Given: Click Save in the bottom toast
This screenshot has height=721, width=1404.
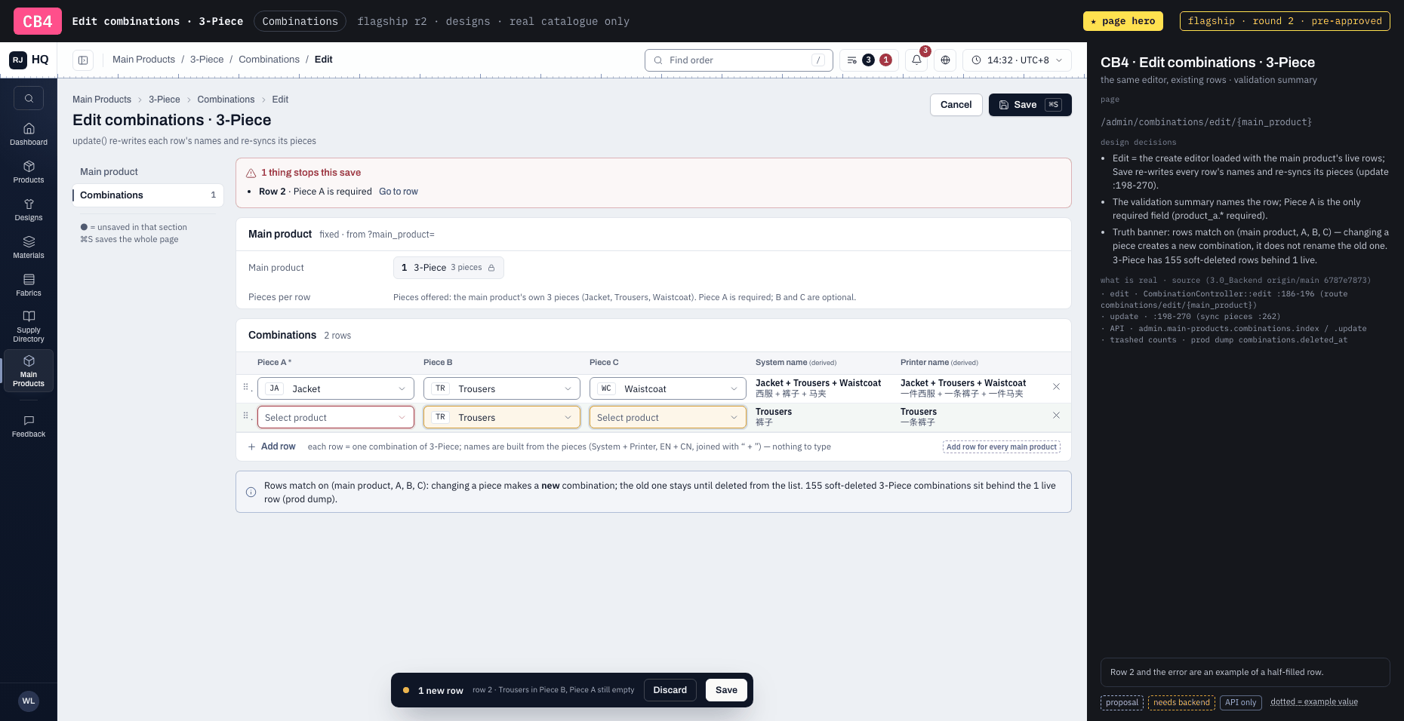Looking at the screenshot, I should [x=726, y=690].
